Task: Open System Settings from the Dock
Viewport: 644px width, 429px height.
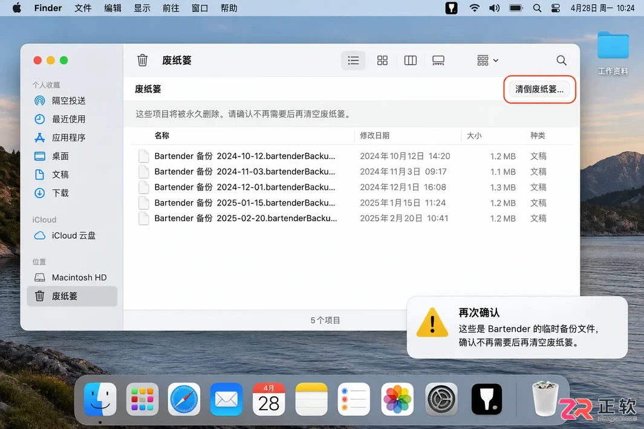Action: 441,399
